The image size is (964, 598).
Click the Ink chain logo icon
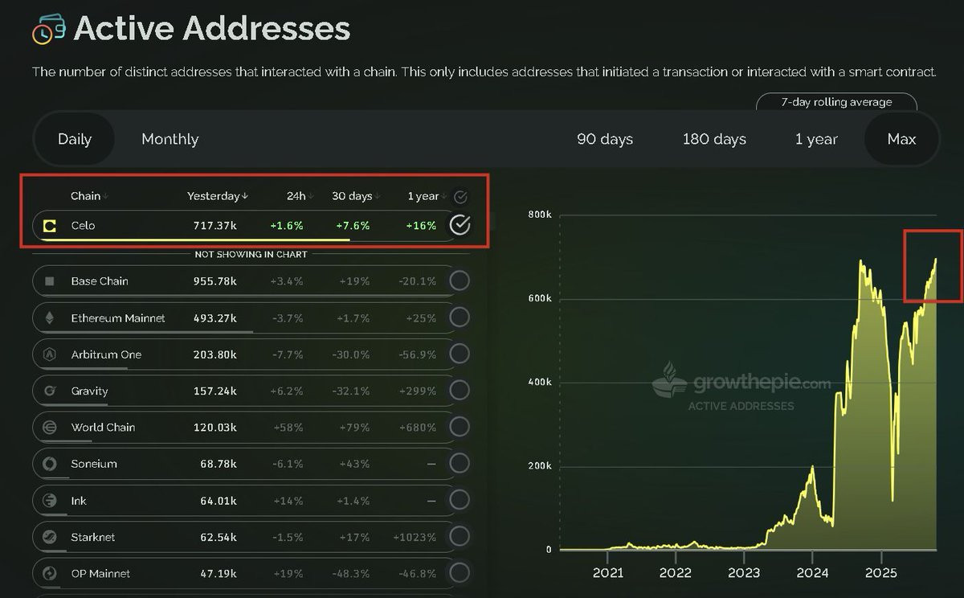50,501
